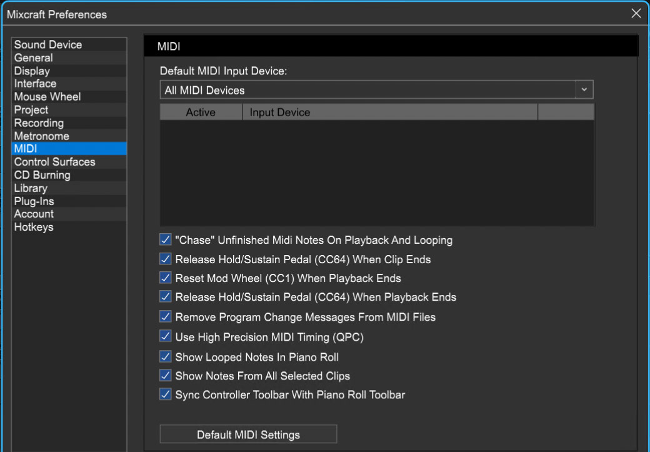Disable Remove Program Change Messages option
Image resolution: width=650 pixels, height=452 pixels.
click(x=166, y=317)
